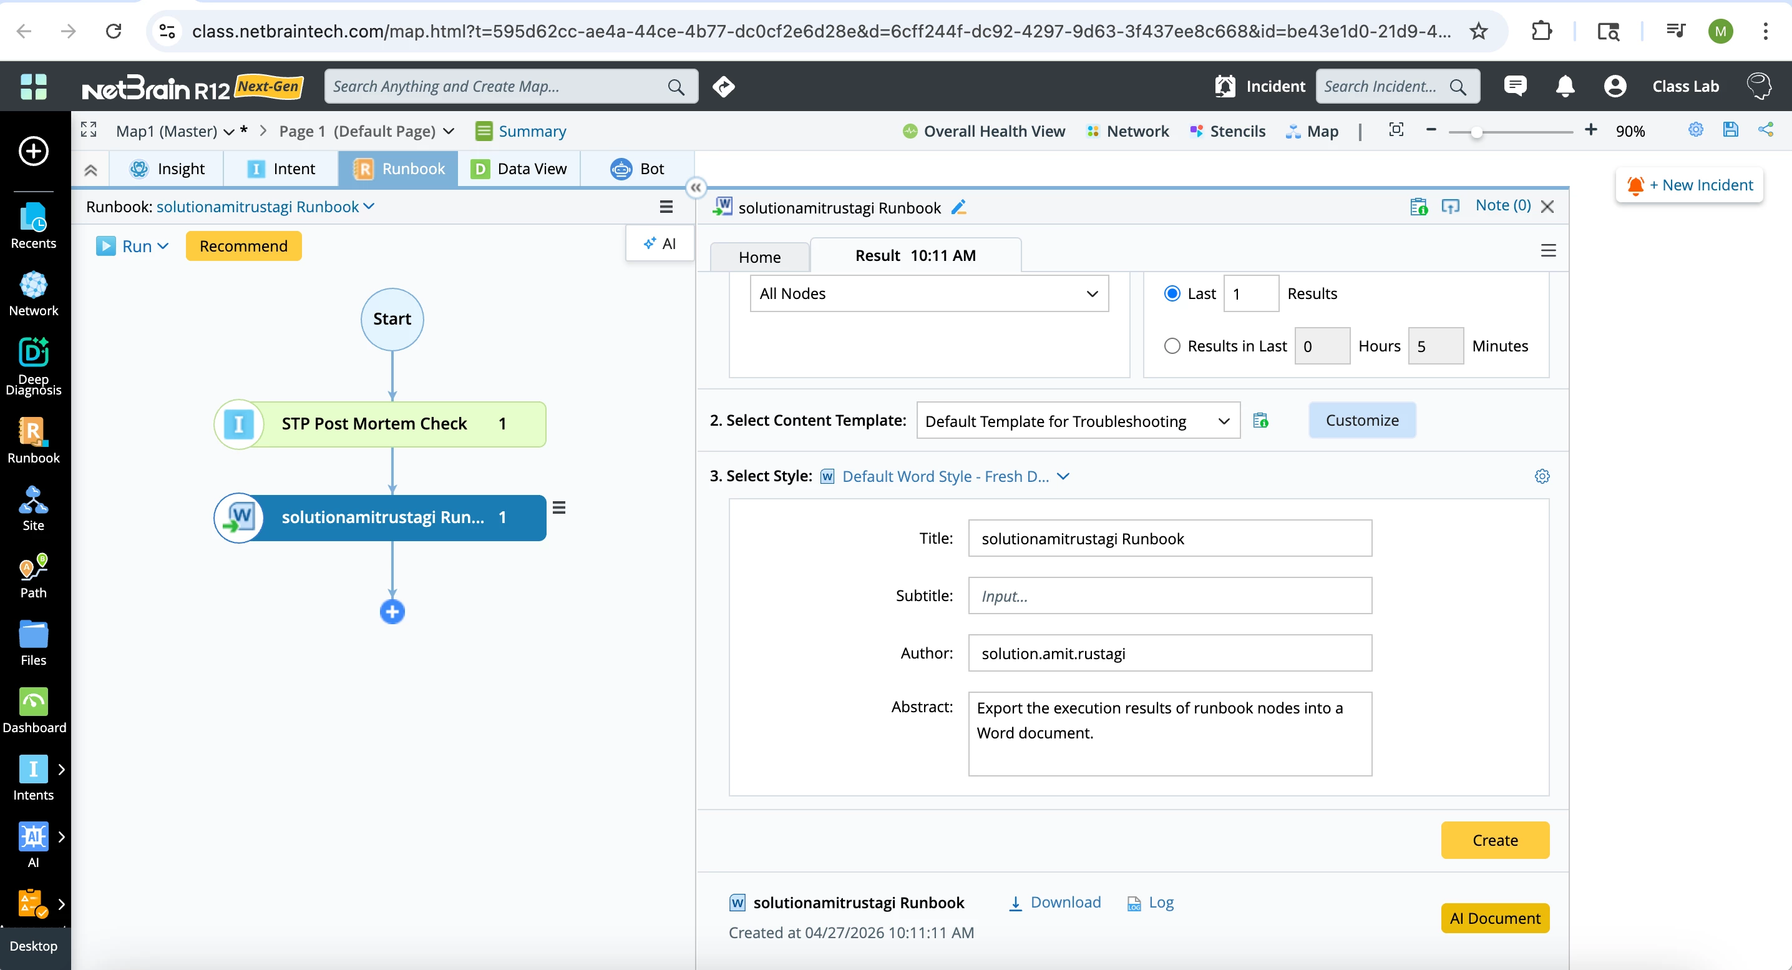Image resolution: width=1792 pixels, height=970 pixels.
Task: Open Deep Diagnosis from sidebar
Action: [x=34, y=365]
